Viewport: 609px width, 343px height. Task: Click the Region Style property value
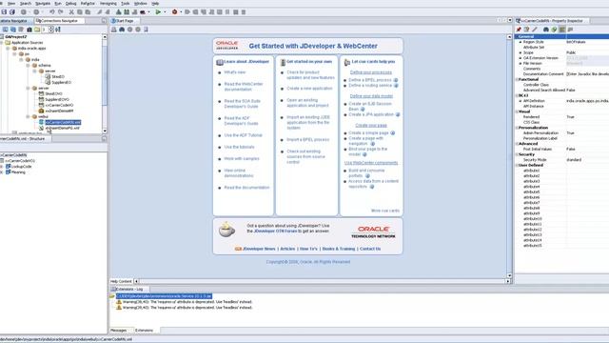click(587, 42)
